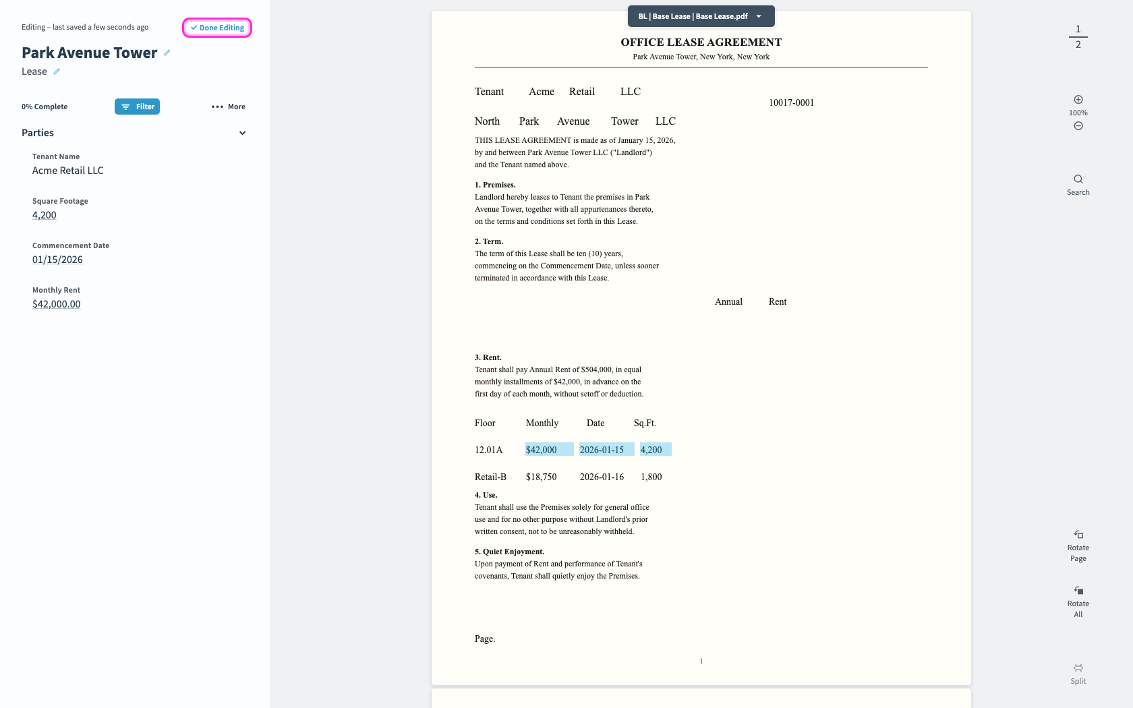Click the Annual text in document
The image size is (1133, 708).
[728, 301]
